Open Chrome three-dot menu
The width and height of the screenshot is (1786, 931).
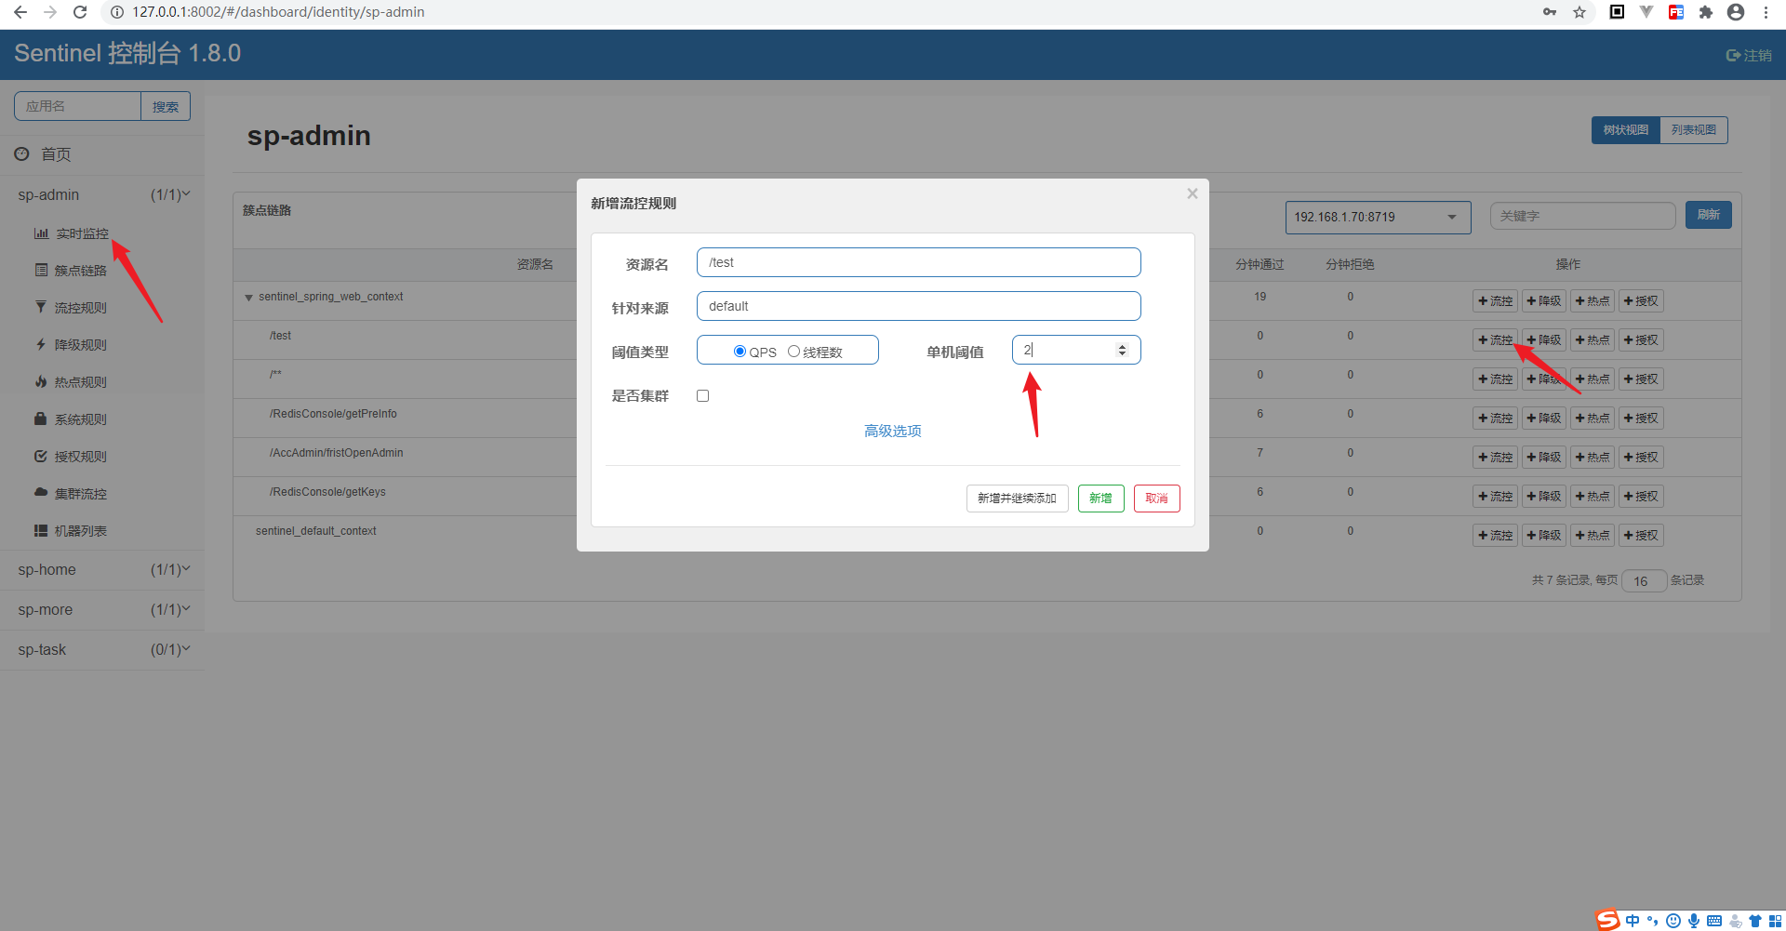(1766, 12)
